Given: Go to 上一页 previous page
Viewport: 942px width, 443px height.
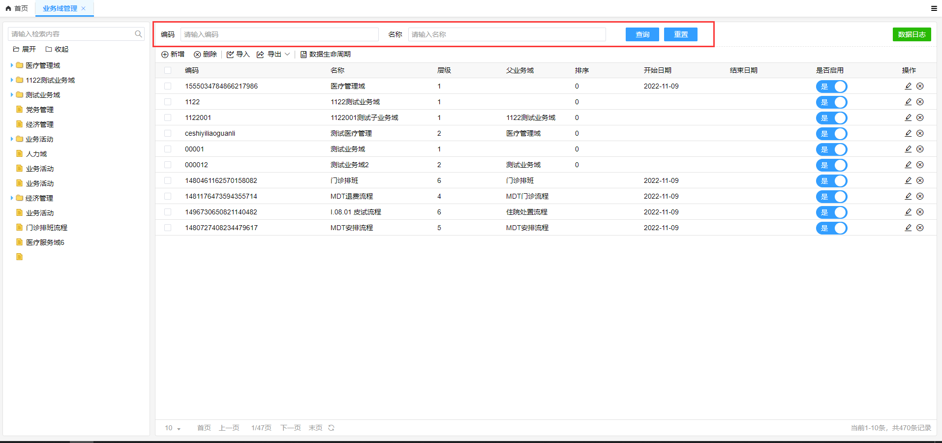Looking at the screenshot, I should coord(229,428).
